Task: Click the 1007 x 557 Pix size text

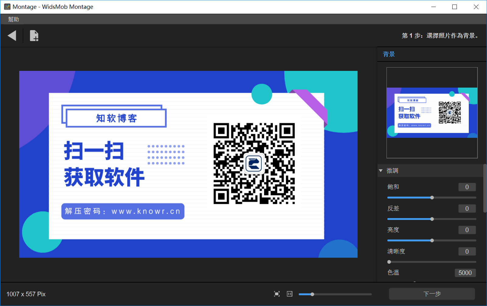Action: (x=26, y=294)
